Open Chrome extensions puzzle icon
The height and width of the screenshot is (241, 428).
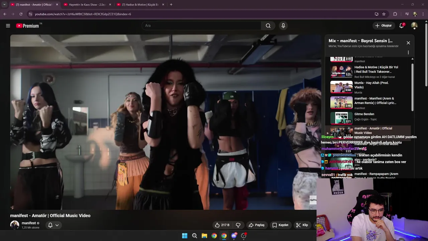(395, 14)
